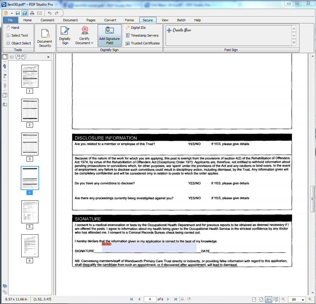Switch to the Forms ribbon tab
Viewport: 316px width, 304px height.
[x=129, y=20]
